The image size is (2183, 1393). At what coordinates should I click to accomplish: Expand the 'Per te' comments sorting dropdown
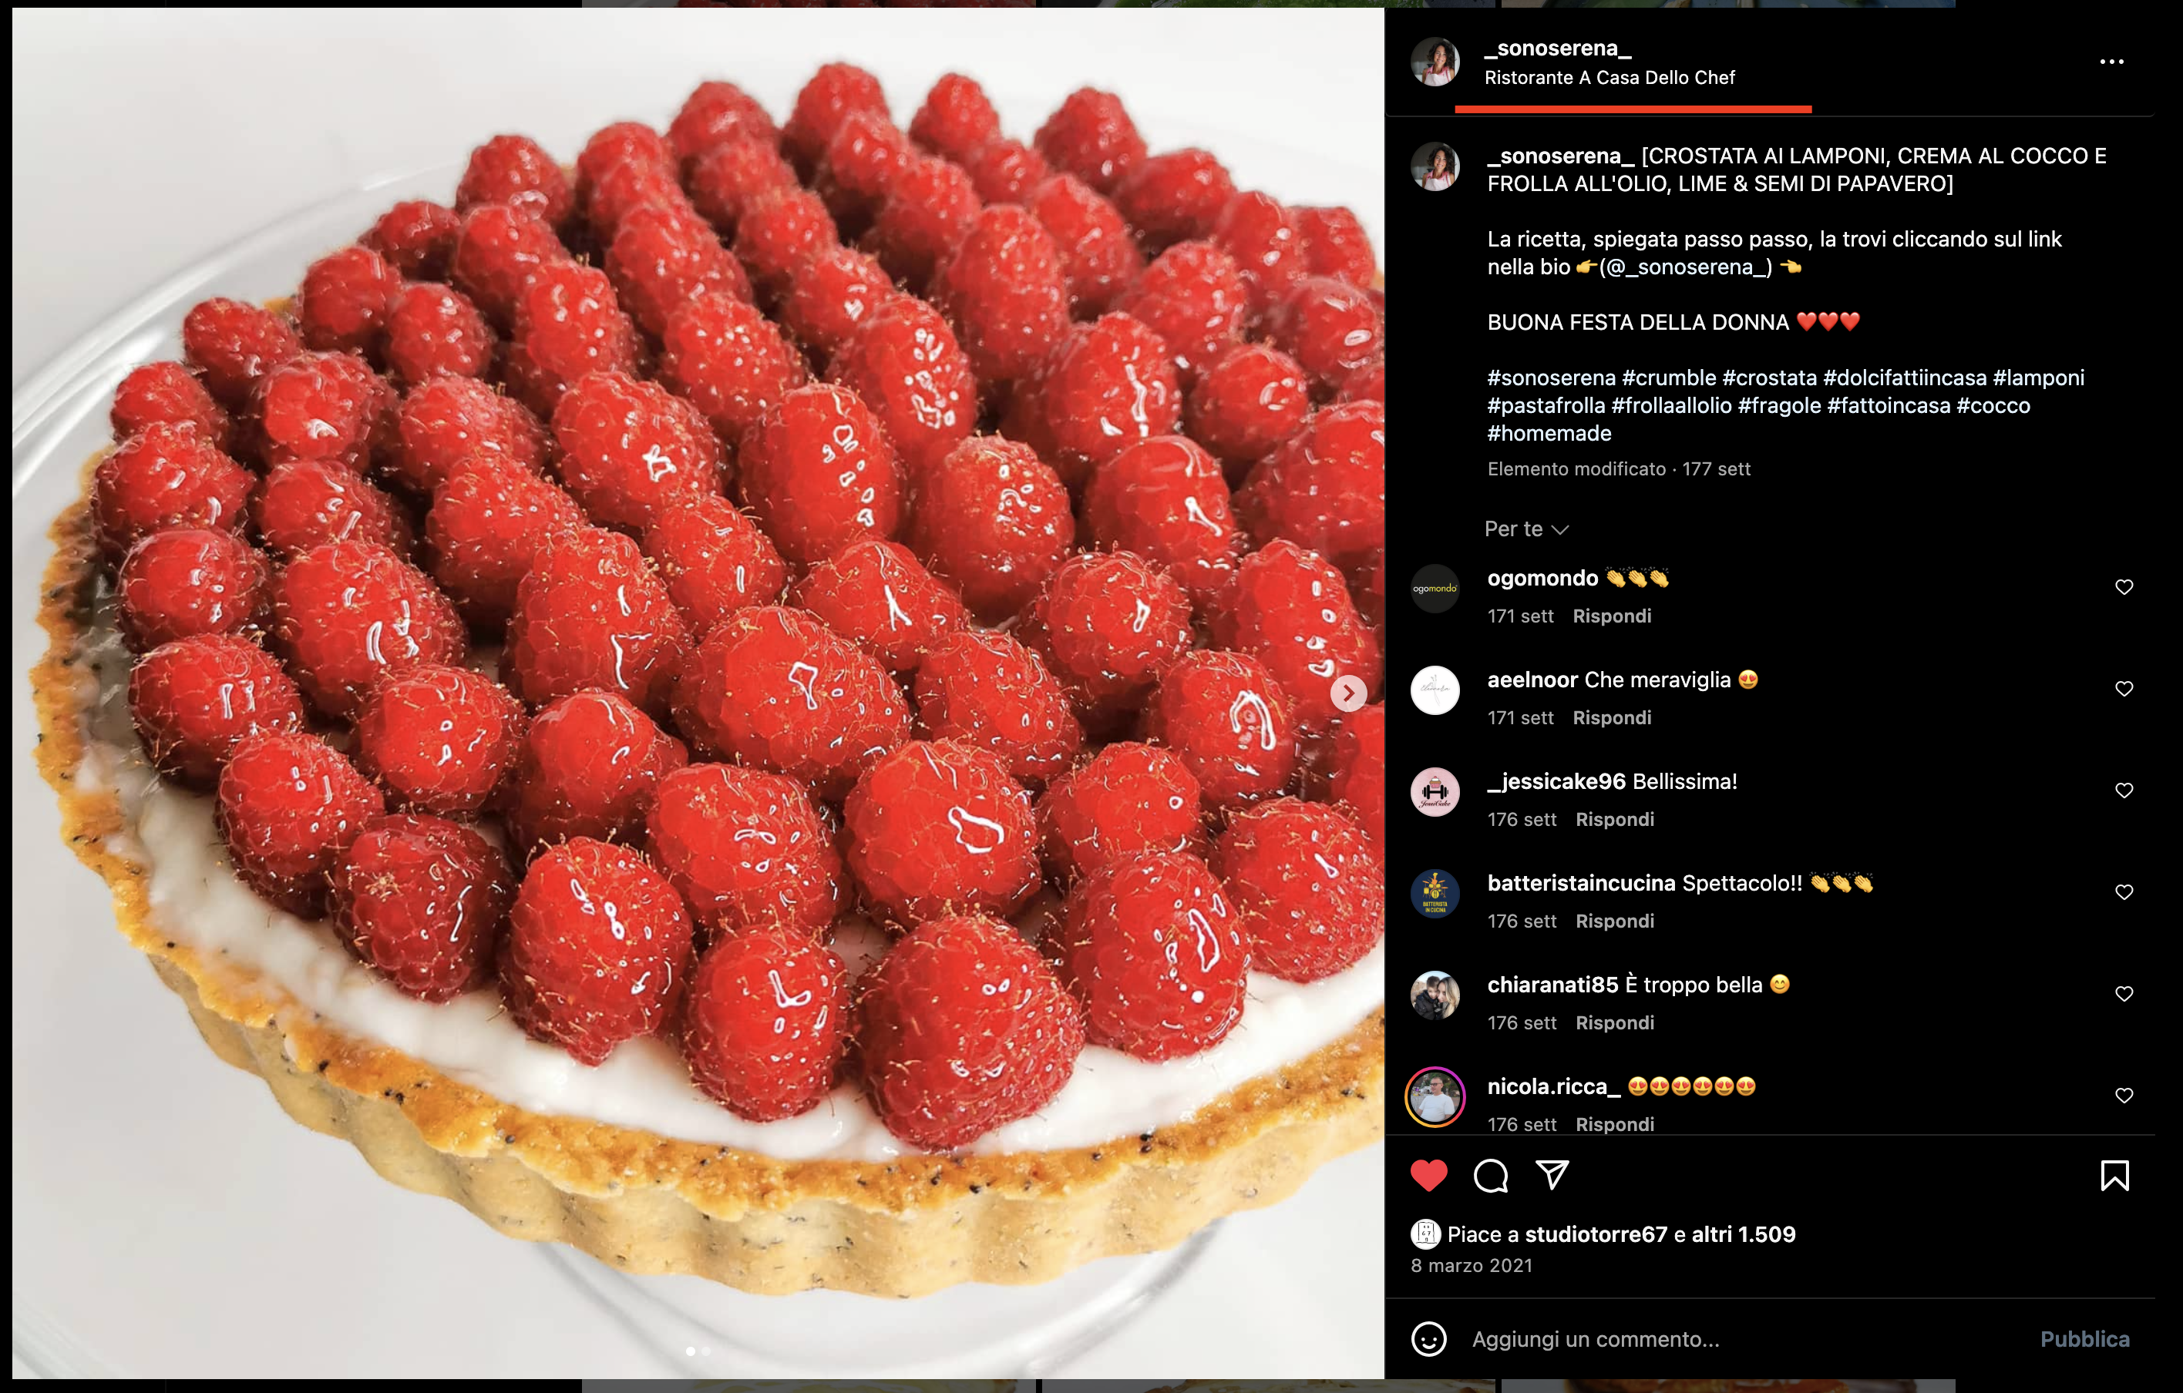click(x=1527, y=529)
